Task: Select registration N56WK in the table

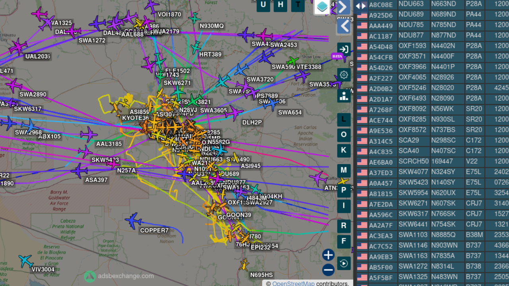Action: click(443, 109)
